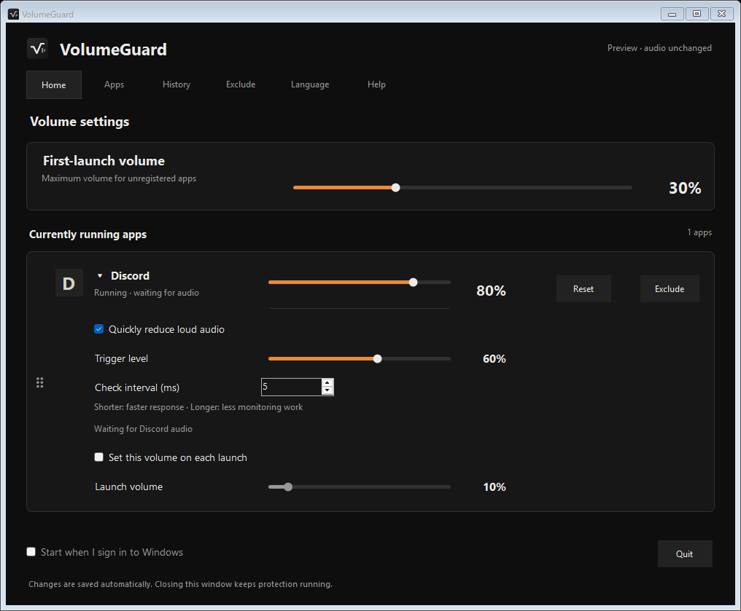Screen dimensions: 741x611
Task: Click the 'Launch volume' label
Action: (x=128, y=487)
